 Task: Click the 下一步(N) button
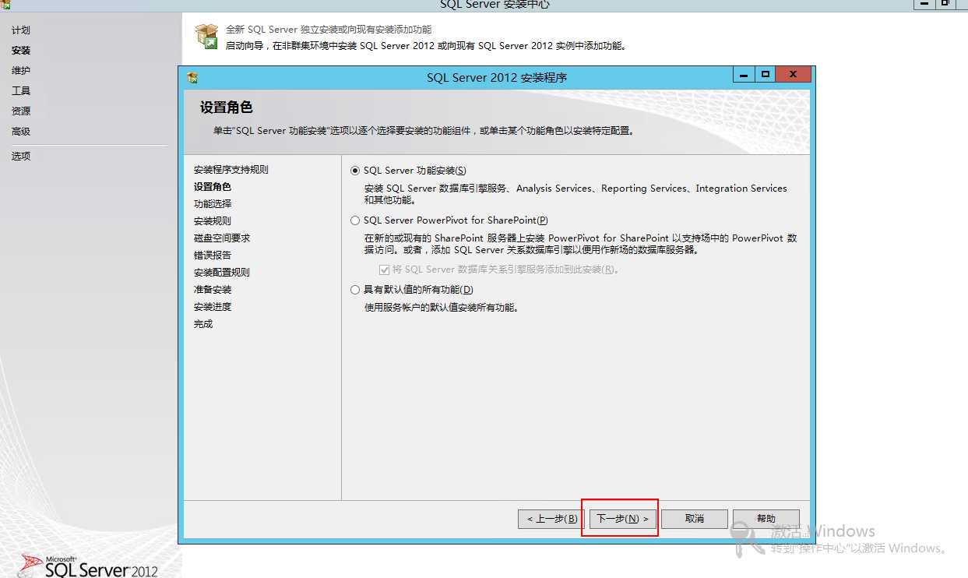tap(623, 519)
